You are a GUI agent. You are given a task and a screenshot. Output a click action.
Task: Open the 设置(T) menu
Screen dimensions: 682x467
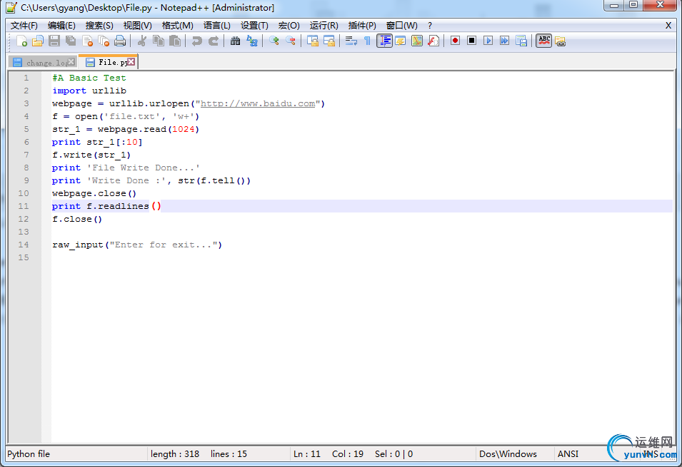click(254, 26)
